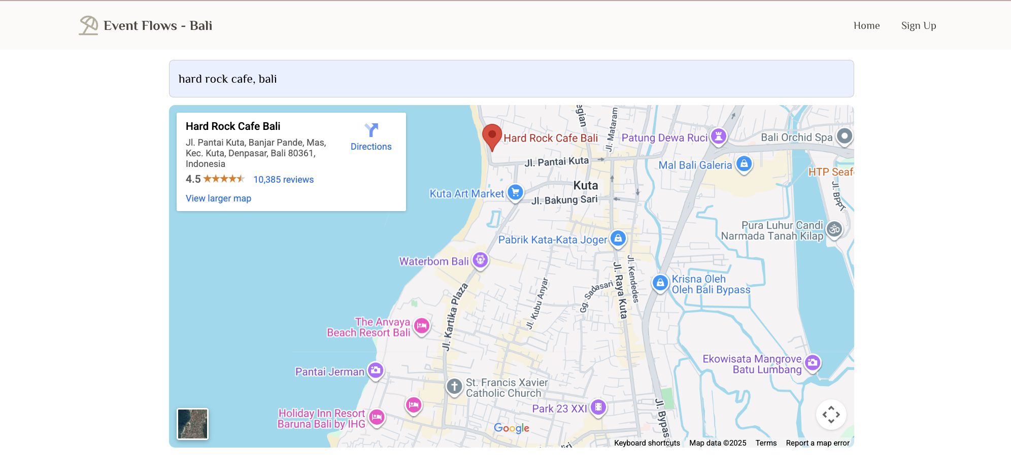
Task: Click the Gg. Sadasari street label
Action: (596, 296)
